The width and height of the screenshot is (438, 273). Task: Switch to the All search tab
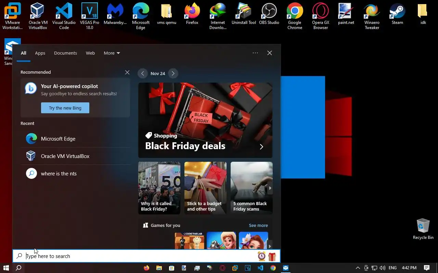[23, 53]
